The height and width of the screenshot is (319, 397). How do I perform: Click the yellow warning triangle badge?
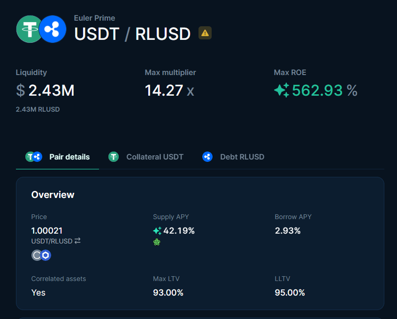coord(205,33)
